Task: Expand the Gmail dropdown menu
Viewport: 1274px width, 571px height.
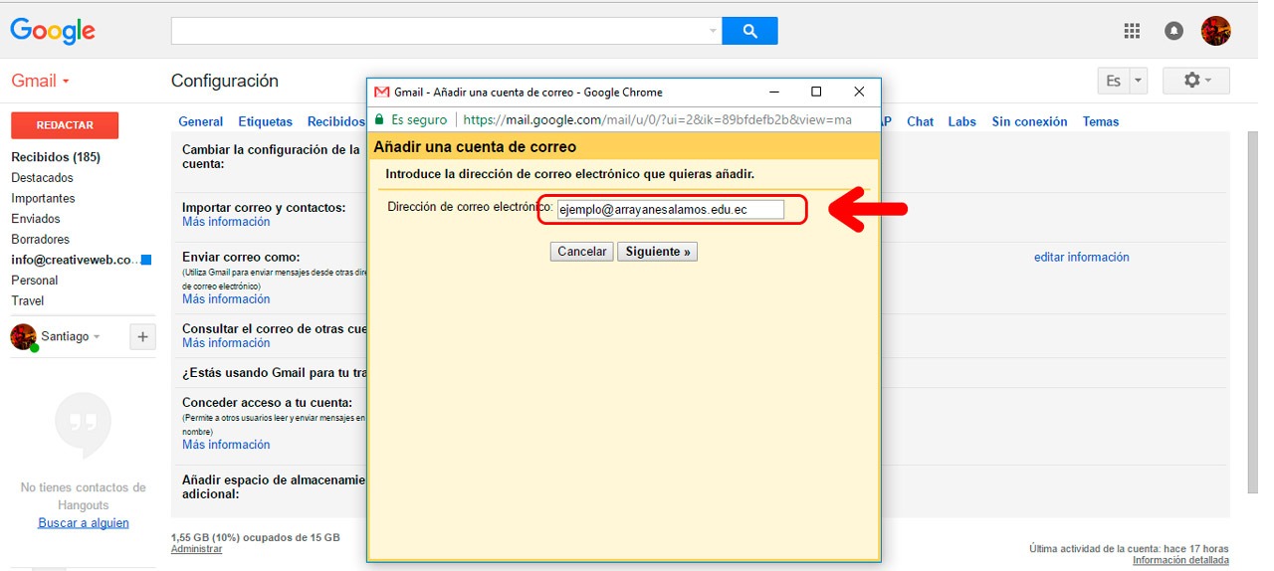Action: [41, 81]
